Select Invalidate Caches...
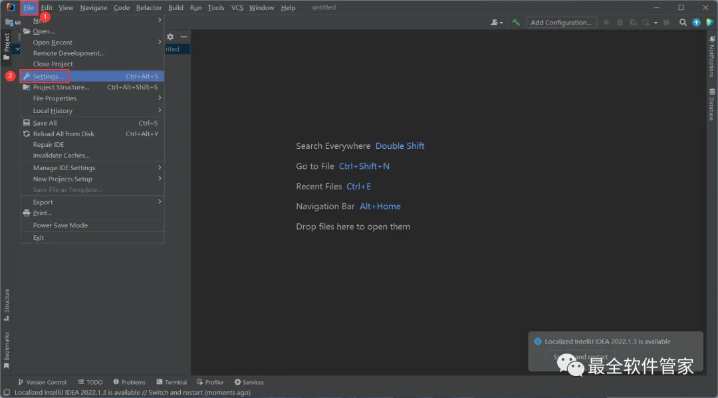Viewport: 718px width, 398px height. 92,155
